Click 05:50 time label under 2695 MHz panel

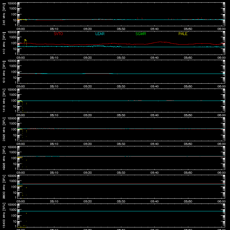click(x=188, y=144)
